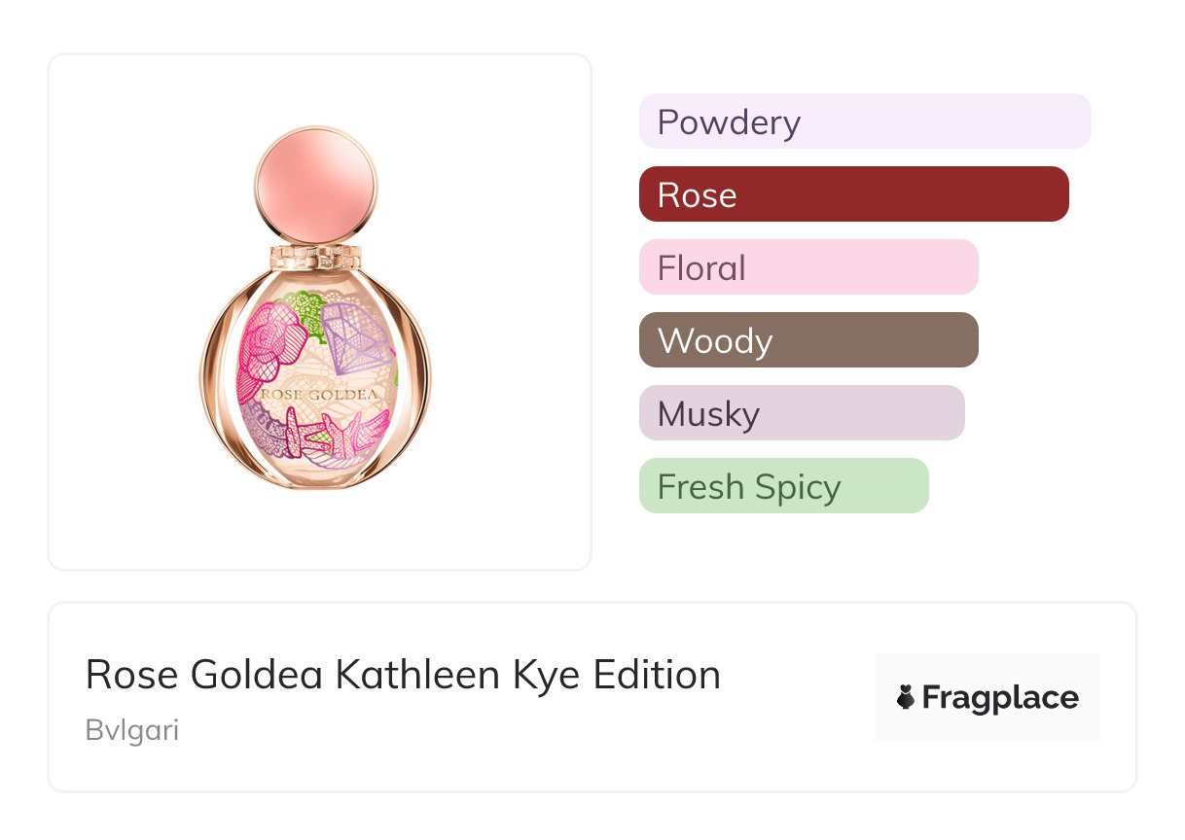Screen dimensions: 1185x840
Task: Click the Bvlgari brand name
Action: click(132, 730)
